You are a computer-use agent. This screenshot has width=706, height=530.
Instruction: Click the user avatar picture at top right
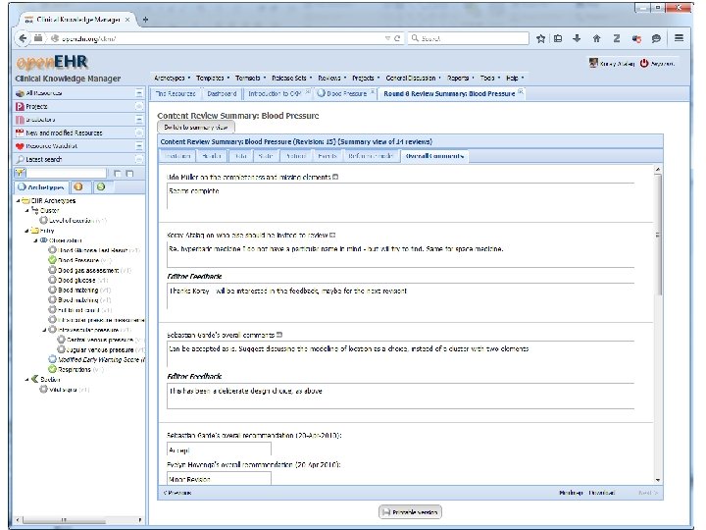click(x=593, y=63)
